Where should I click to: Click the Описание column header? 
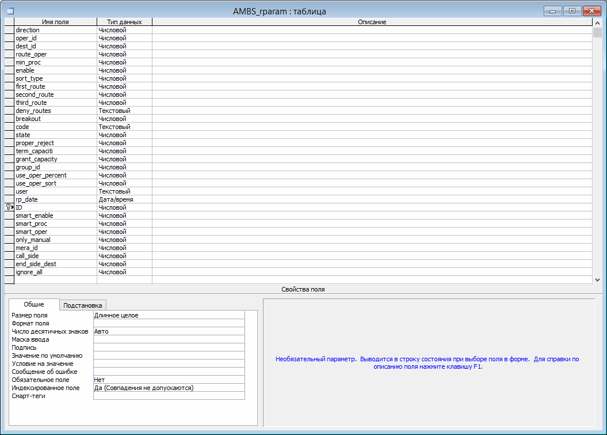pyautogui.click(x=372, y=22)
